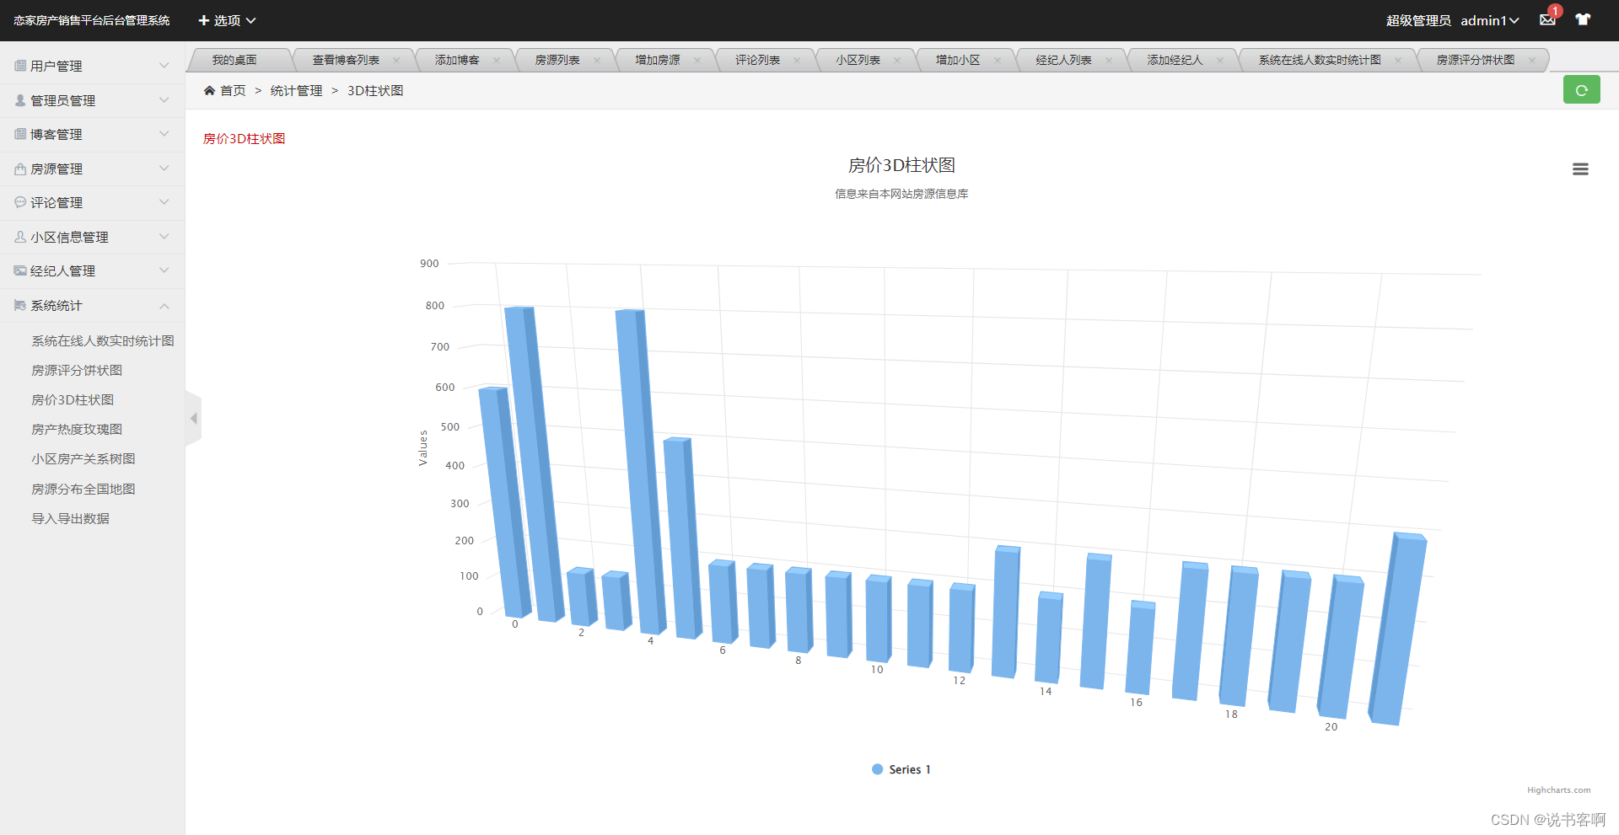Click the 管理员管理 person icon
This screenshot has height=835, width=1619.
(x=20, y=100)
